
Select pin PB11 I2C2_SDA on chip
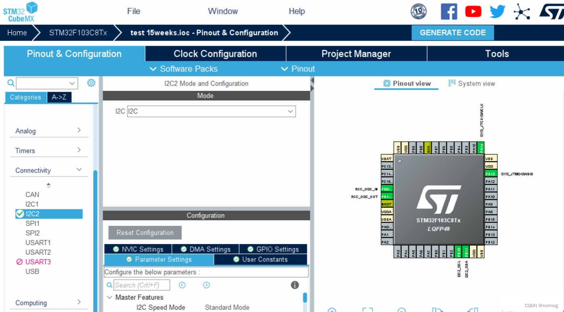click(x=466, y=252)
